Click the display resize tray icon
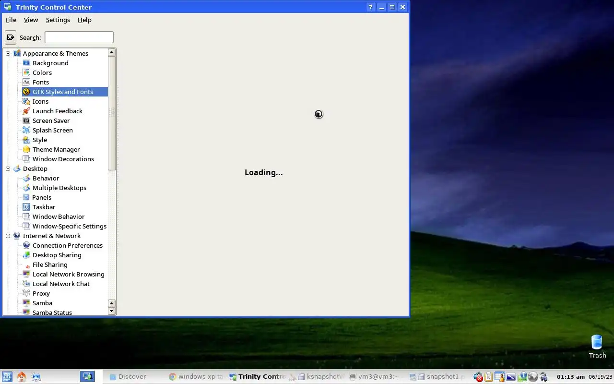The height and width of the screenshot is (384, 614). 510,377
